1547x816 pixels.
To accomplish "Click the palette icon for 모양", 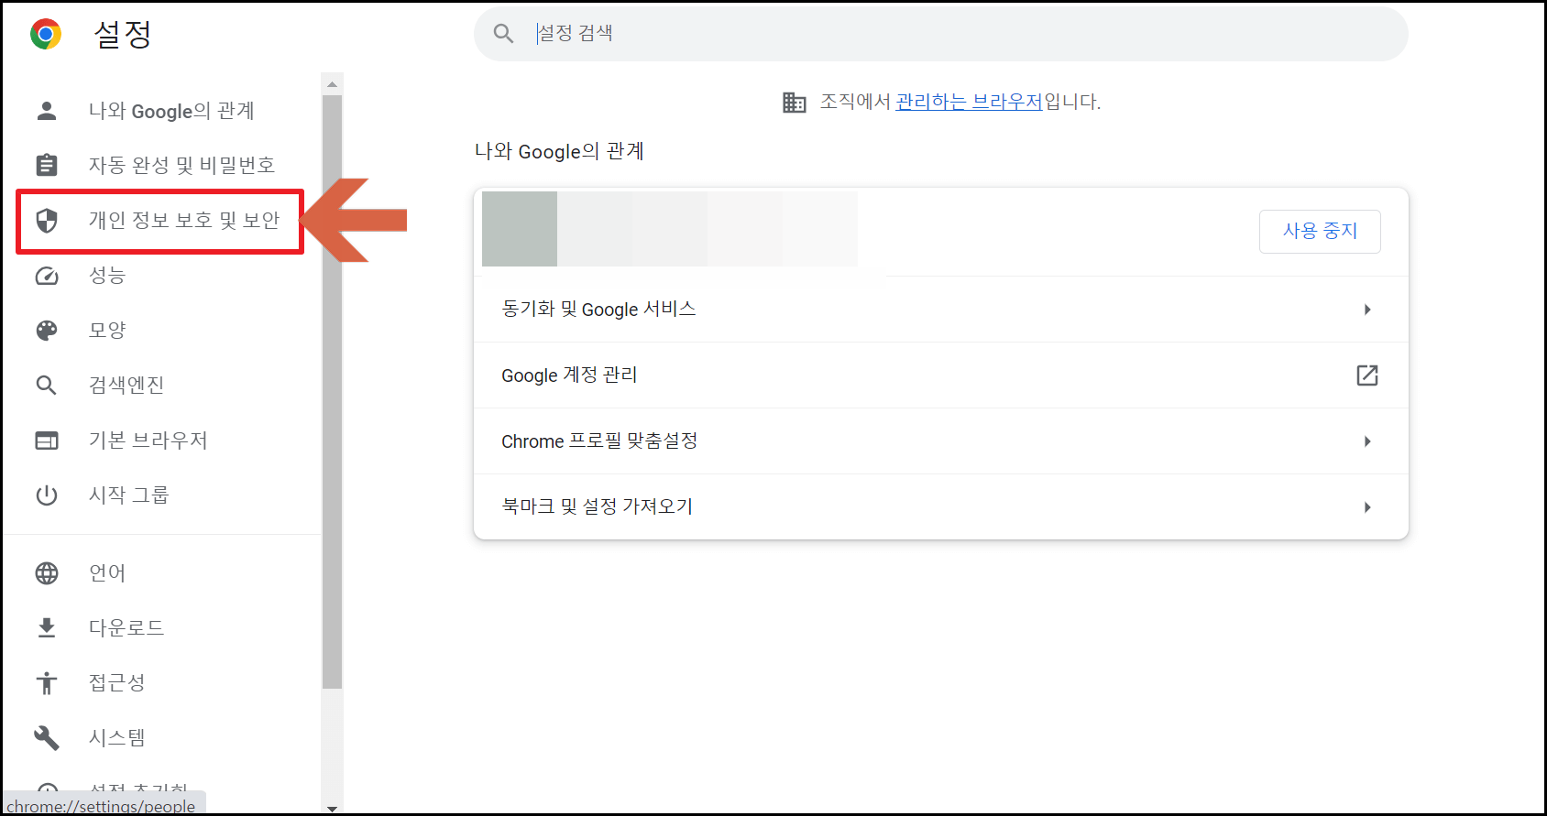I will pos(47,331).
